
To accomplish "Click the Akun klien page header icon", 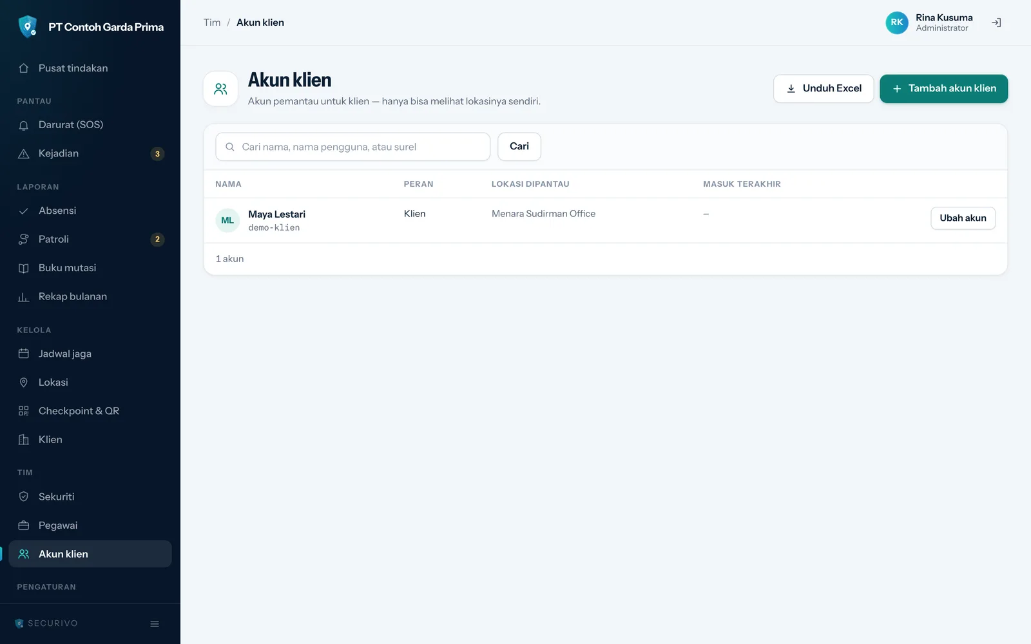I will pyautogui.click(x=221, y=89).
